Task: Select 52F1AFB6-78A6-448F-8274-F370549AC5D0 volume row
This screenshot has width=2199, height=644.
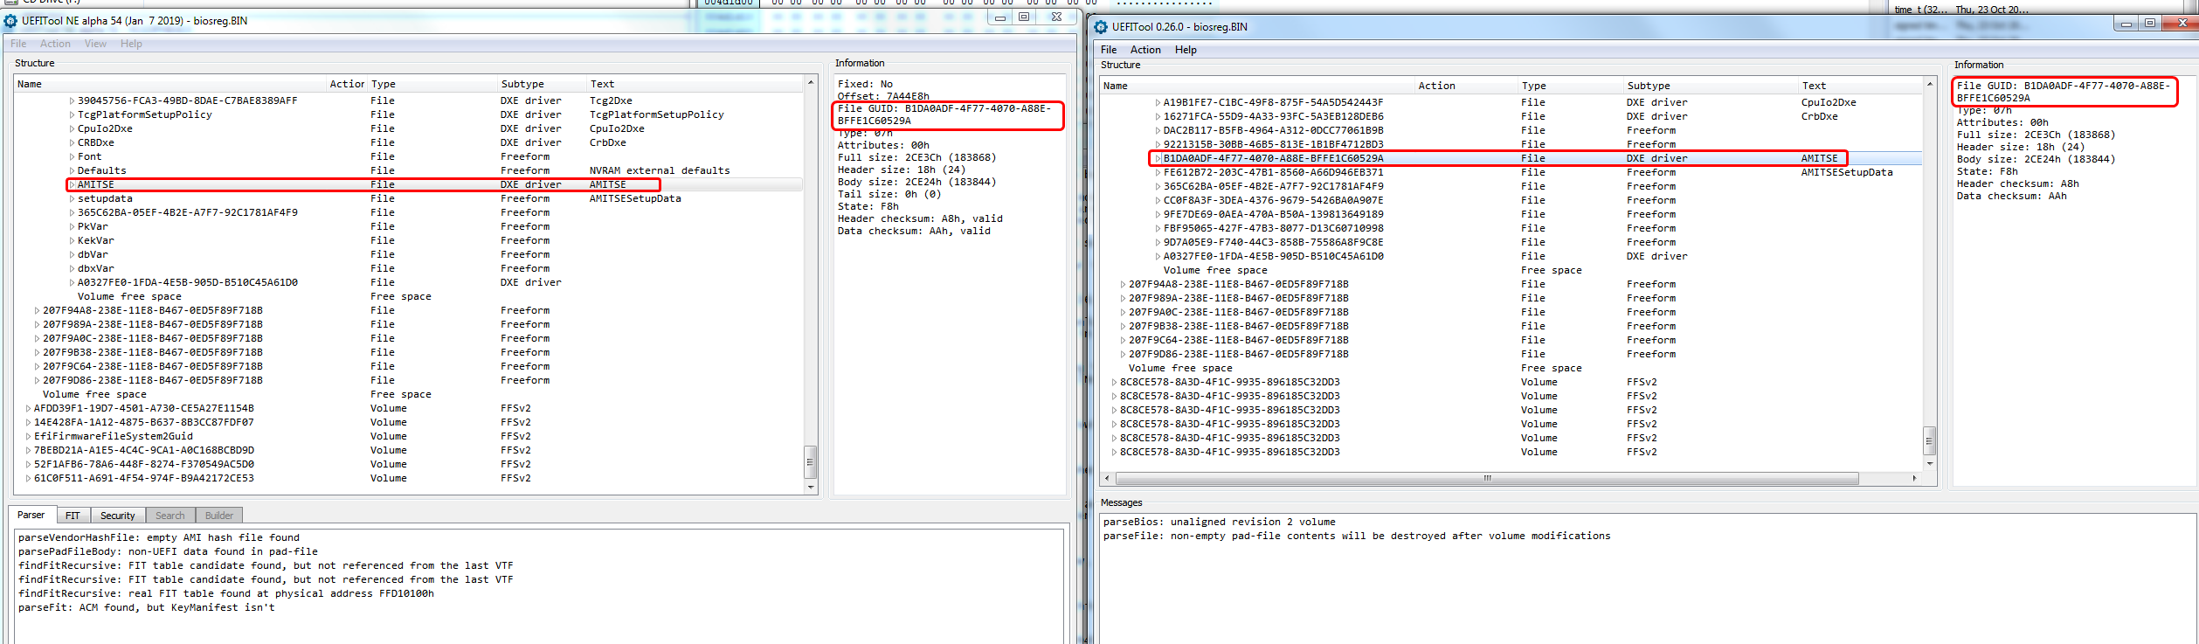Action: tap(409, 464)
